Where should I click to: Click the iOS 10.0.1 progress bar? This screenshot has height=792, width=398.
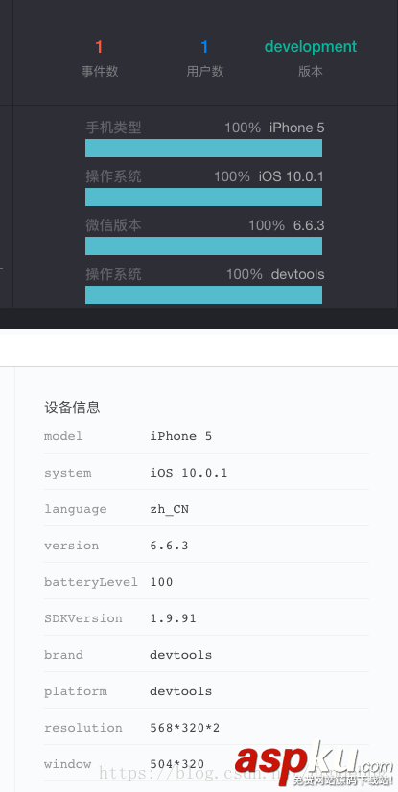click(x=203, y=197)
